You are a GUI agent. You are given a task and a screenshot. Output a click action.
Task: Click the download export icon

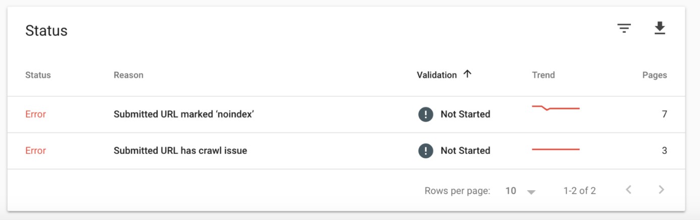coord(660,29)
